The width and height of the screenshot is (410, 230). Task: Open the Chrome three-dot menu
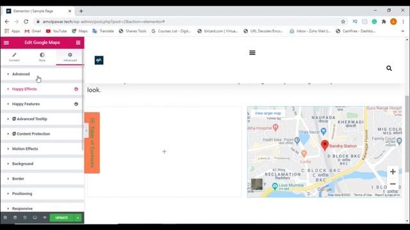403,22
